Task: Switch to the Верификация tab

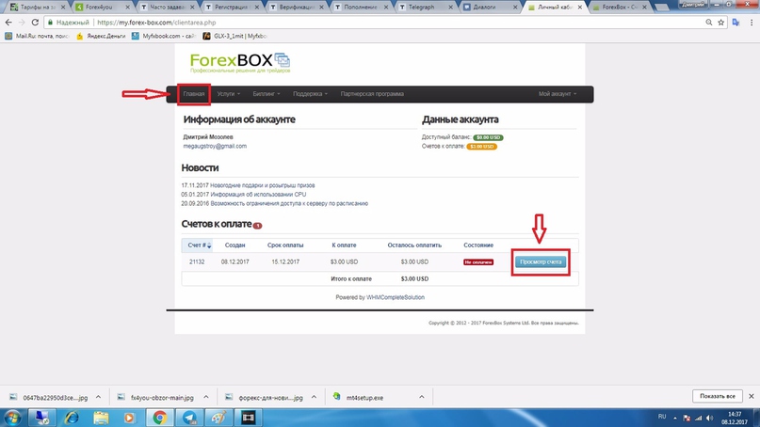Action: point(297,8)
